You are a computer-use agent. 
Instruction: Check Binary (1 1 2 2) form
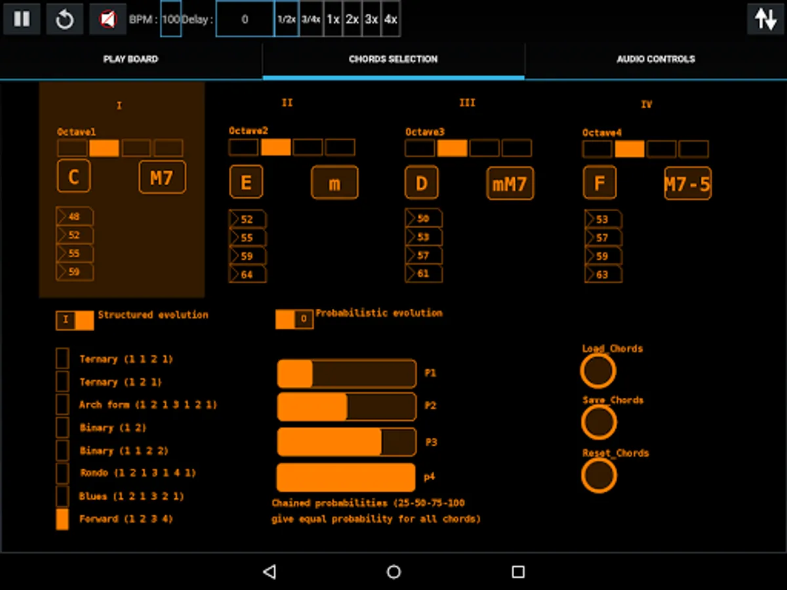[x=62, y=450]
